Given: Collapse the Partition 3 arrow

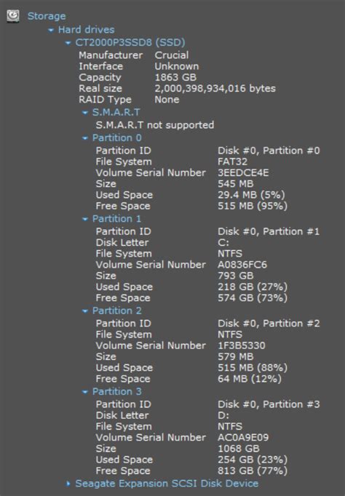Looking at the screenshot, I should click(x=85, y=392).
